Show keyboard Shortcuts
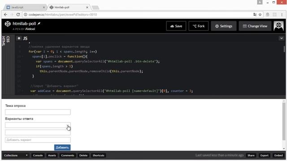Screen dimensions: 287x161 98,155
